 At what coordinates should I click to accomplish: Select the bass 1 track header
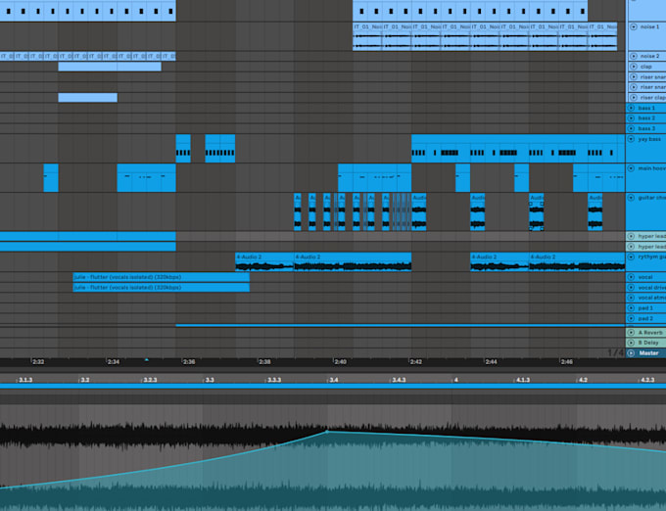(646, 108)
